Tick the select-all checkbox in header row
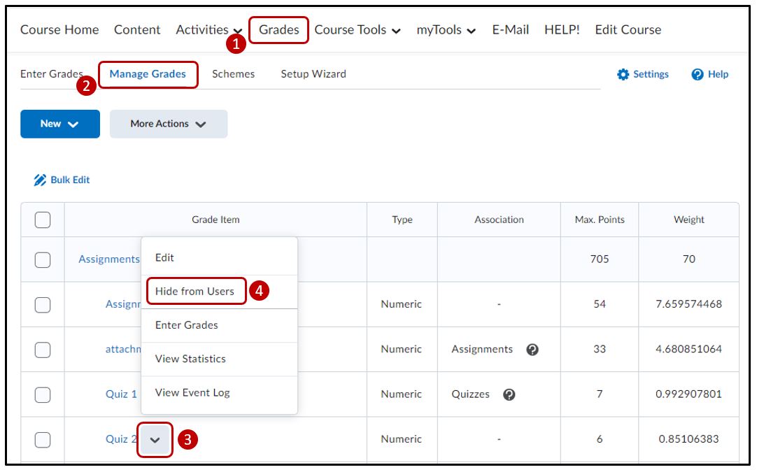 coord(43,220)
